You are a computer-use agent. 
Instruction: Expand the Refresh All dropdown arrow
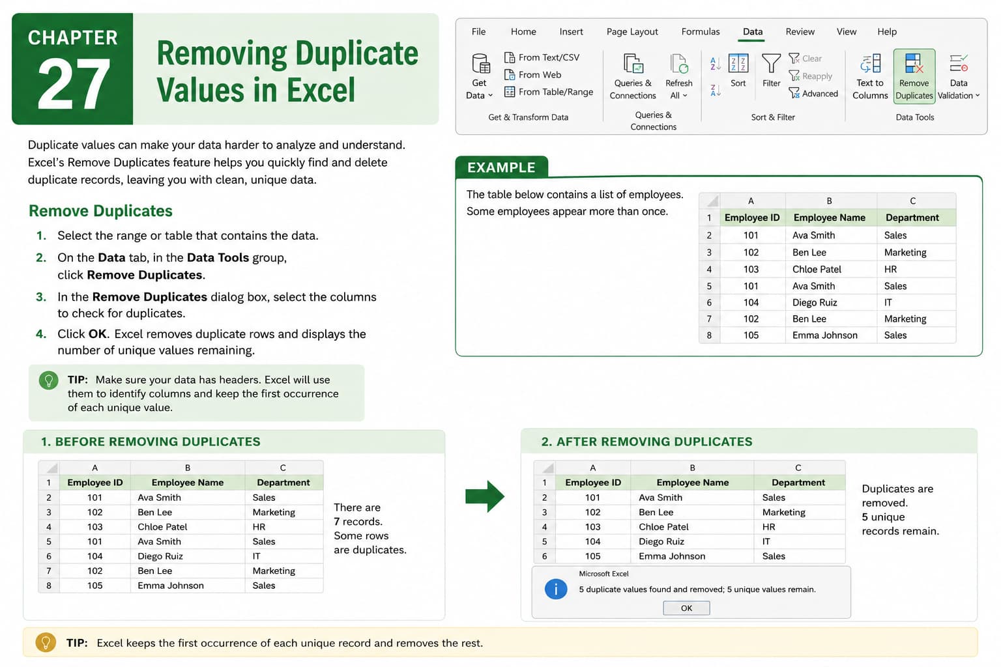tap(685, 96)
